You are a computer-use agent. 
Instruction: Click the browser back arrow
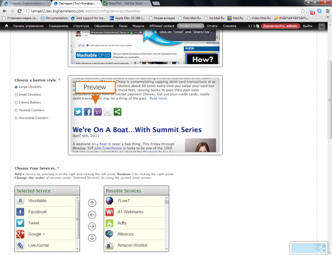point(4,11)
